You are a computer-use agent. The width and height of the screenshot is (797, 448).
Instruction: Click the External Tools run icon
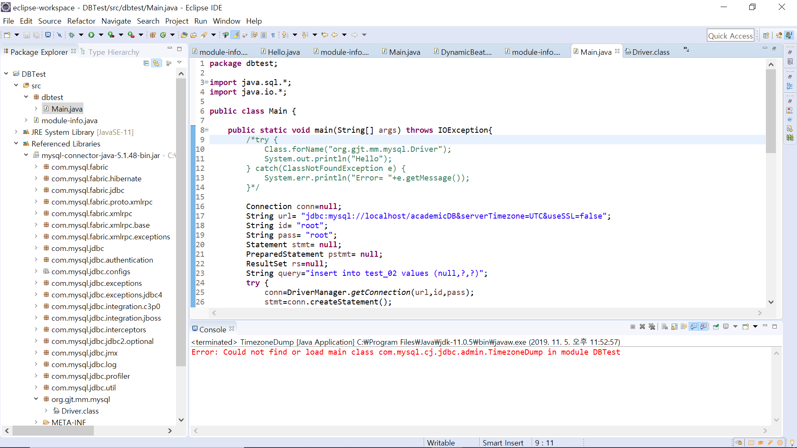pos(131,35)
